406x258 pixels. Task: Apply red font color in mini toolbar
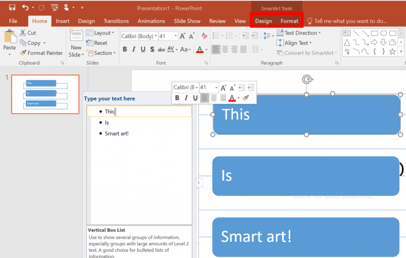tap(232, 98)
